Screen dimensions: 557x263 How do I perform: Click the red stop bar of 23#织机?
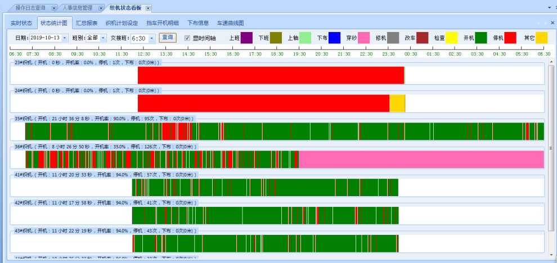click(x=271, y=75)
